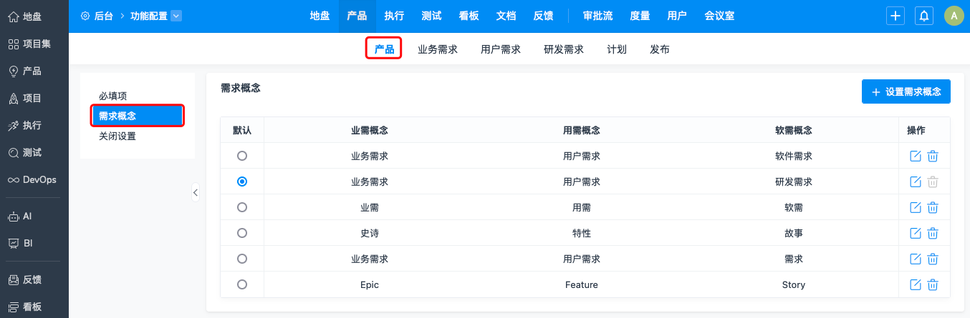Select the Epic concept as default

point(242,284)
